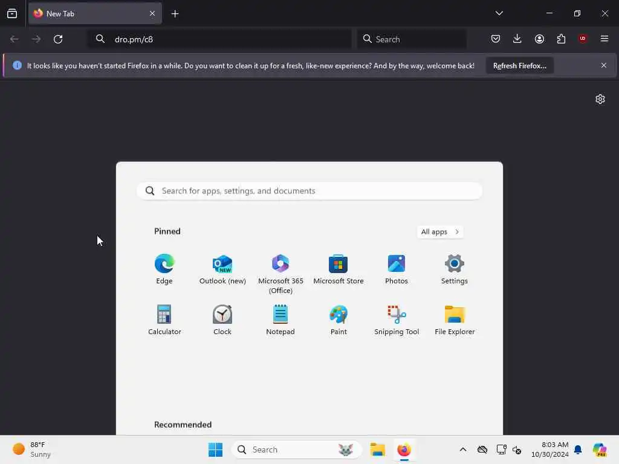Click the cloud sync tray icon
This screenshot has width=619, height=464.
pyautogui.click(x=482, y=449)
